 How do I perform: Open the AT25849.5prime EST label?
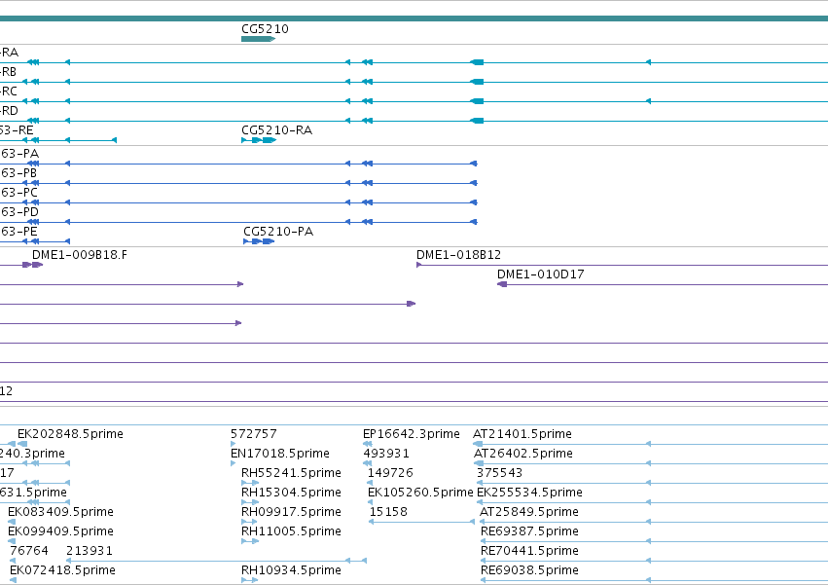click(x=529, y=512)
